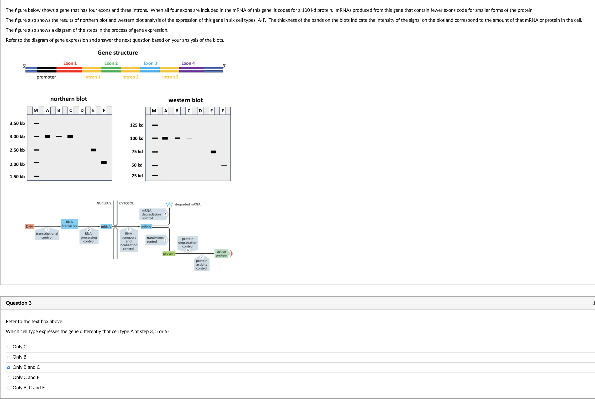Click the '2.00 kb' marker label
The image size is (595, 399).
pos(17,164)
